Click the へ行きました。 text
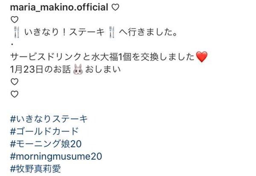This screenshot has width=256, height=176. point(148,32)
